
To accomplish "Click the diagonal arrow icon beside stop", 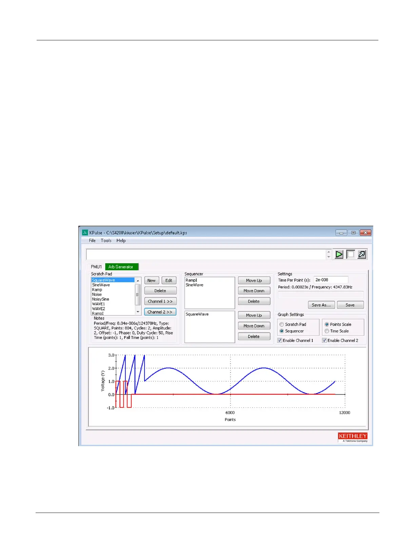I will (362, 255).
